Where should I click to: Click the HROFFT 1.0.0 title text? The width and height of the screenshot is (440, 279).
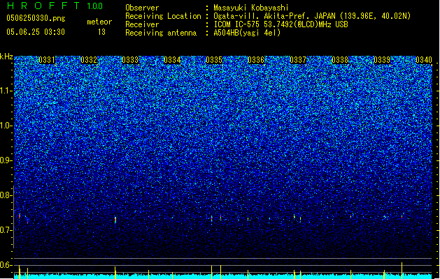55,6
